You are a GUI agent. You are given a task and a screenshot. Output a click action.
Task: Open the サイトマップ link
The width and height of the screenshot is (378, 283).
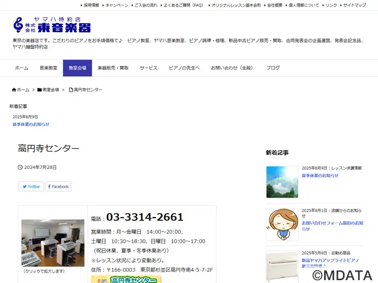point(355,5)
